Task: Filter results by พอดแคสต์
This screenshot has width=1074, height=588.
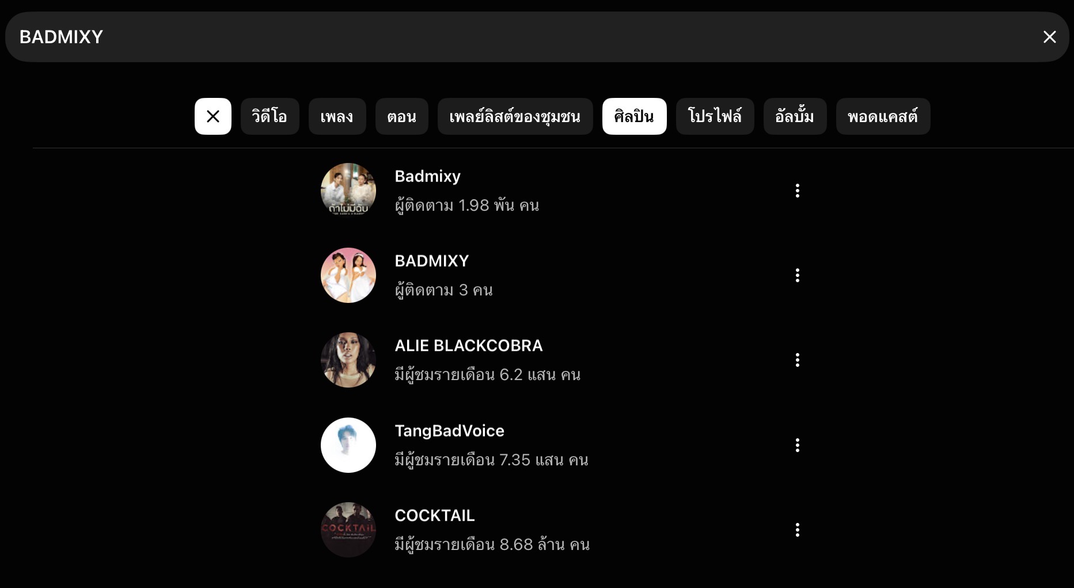Action: [x=883, y=116]
